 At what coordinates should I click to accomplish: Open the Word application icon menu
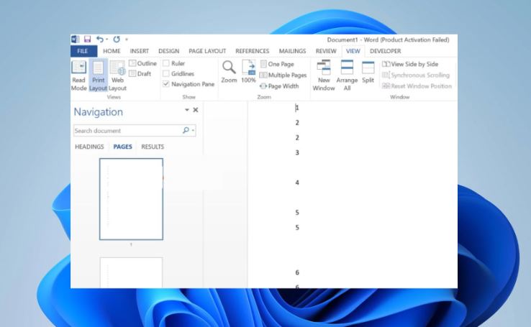[75, 40]
